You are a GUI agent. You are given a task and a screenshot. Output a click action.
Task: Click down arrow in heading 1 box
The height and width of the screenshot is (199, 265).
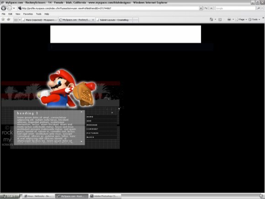click(81, 141)
